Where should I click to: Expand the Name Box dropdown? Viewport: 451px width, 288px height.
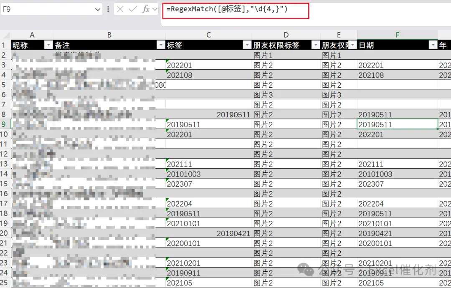[98, 10]
